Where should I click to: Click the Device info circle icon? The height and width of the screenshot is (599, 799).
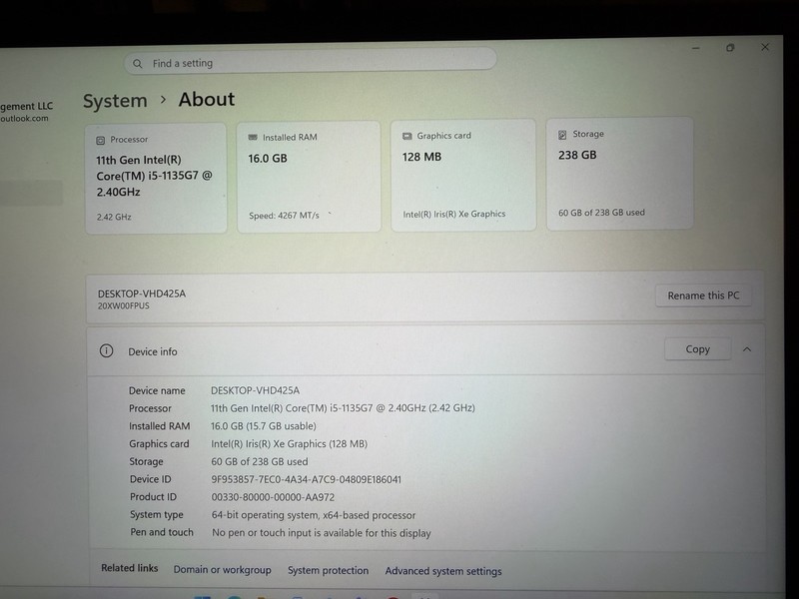tap(107, 351)
